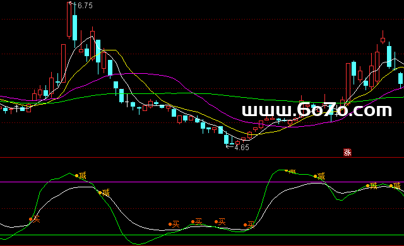This screenshot has height=246, width=404.
Task: Select the large cyan candle right of 6.75
Action: point(74,28)
